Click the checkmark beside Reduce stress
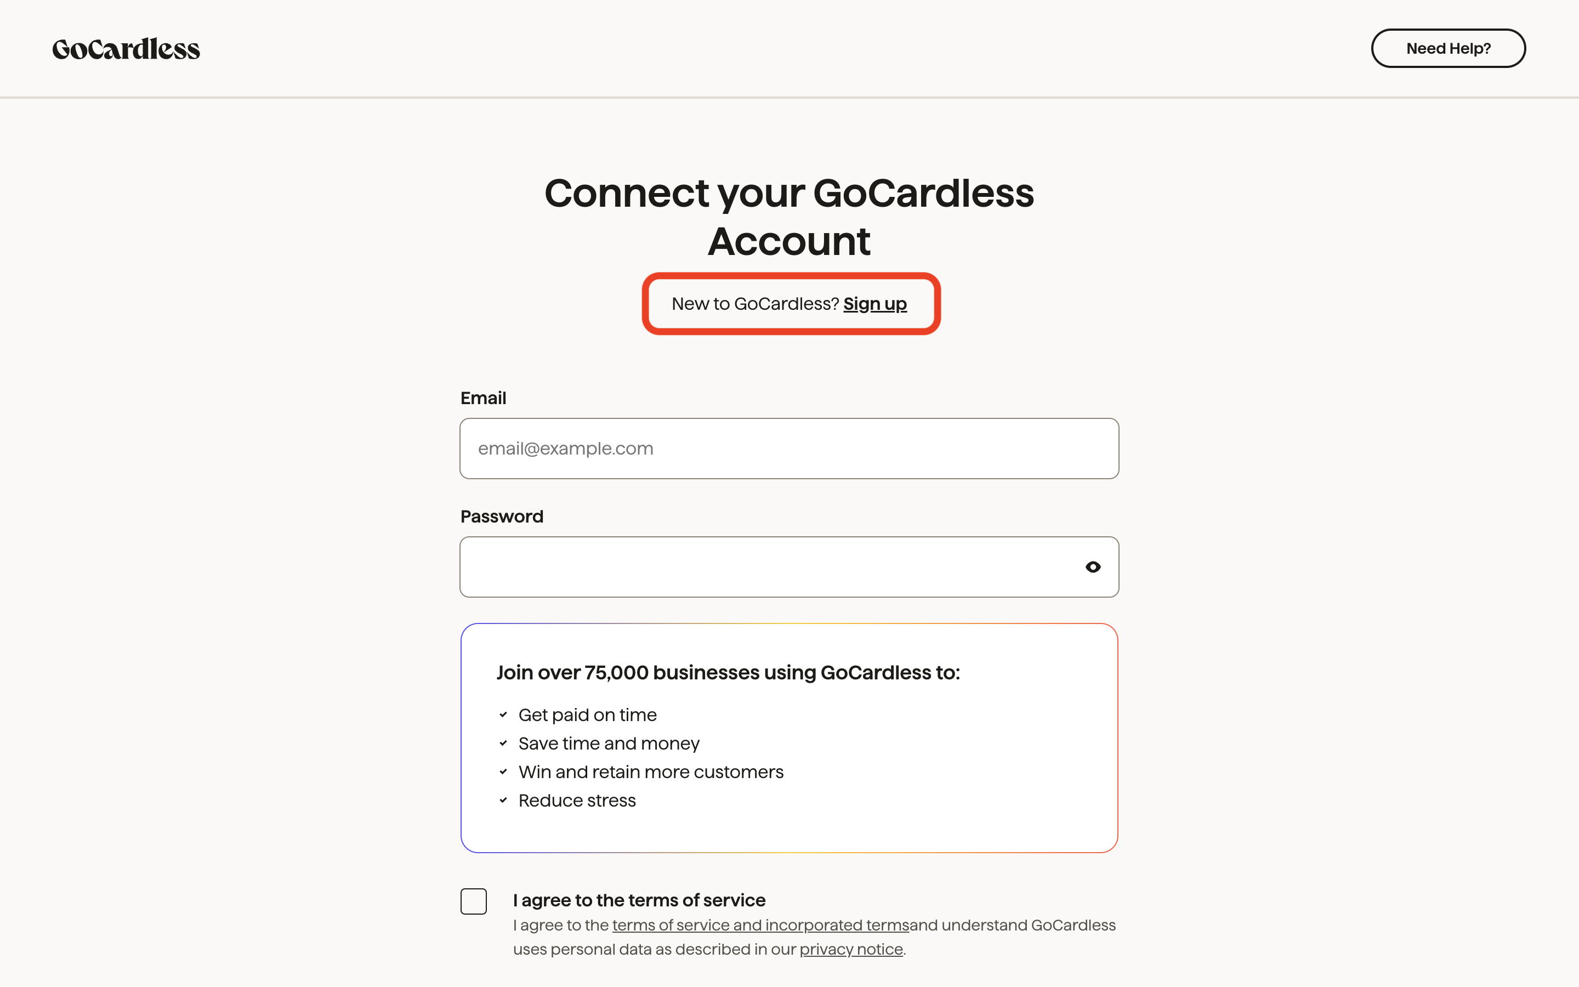The image size is (1579, 987). [x=503, y=799]
